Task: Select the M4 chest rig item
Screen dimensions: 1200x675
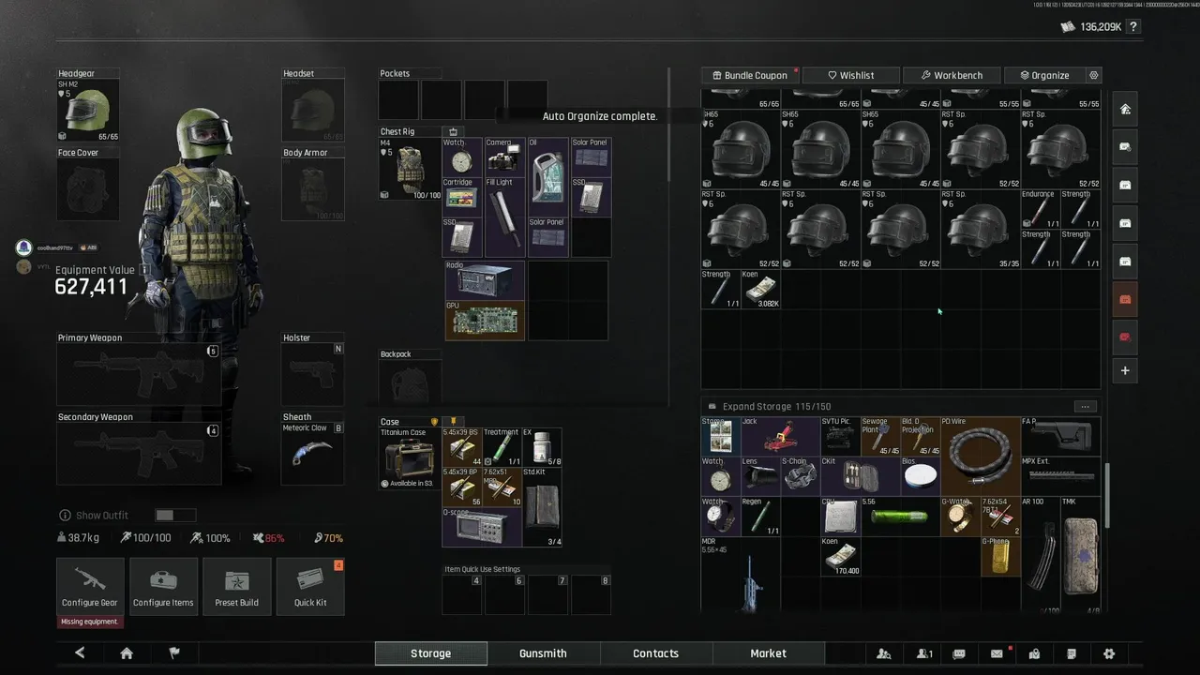Action: 411,169
